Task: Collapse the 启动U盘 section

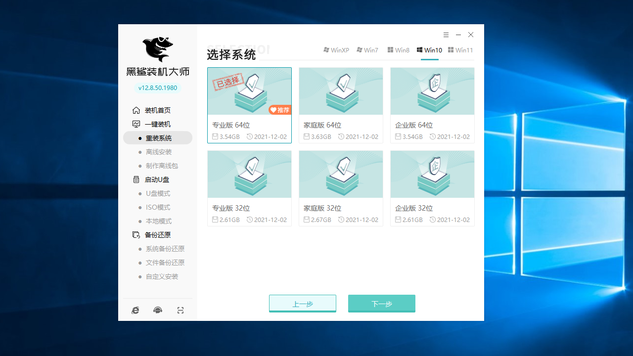Action: [x=156, y=179]
